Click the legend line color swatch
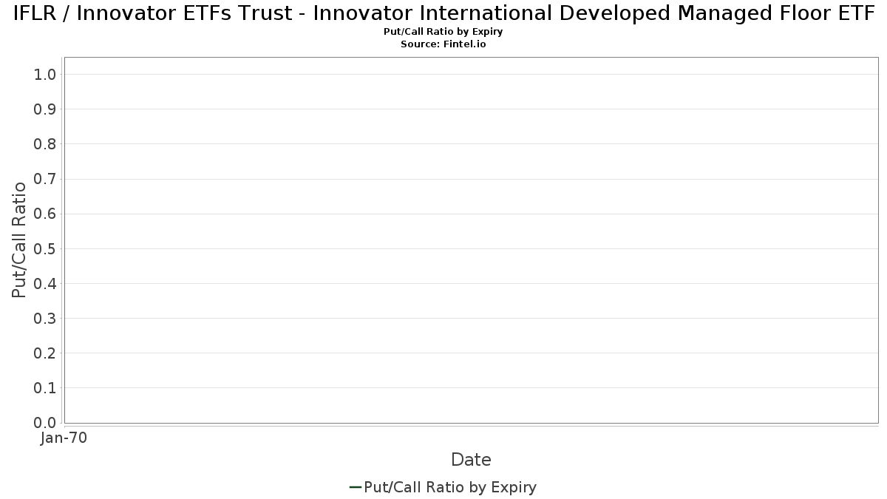Viewport: 887px width, 499px height. (355, 487)
